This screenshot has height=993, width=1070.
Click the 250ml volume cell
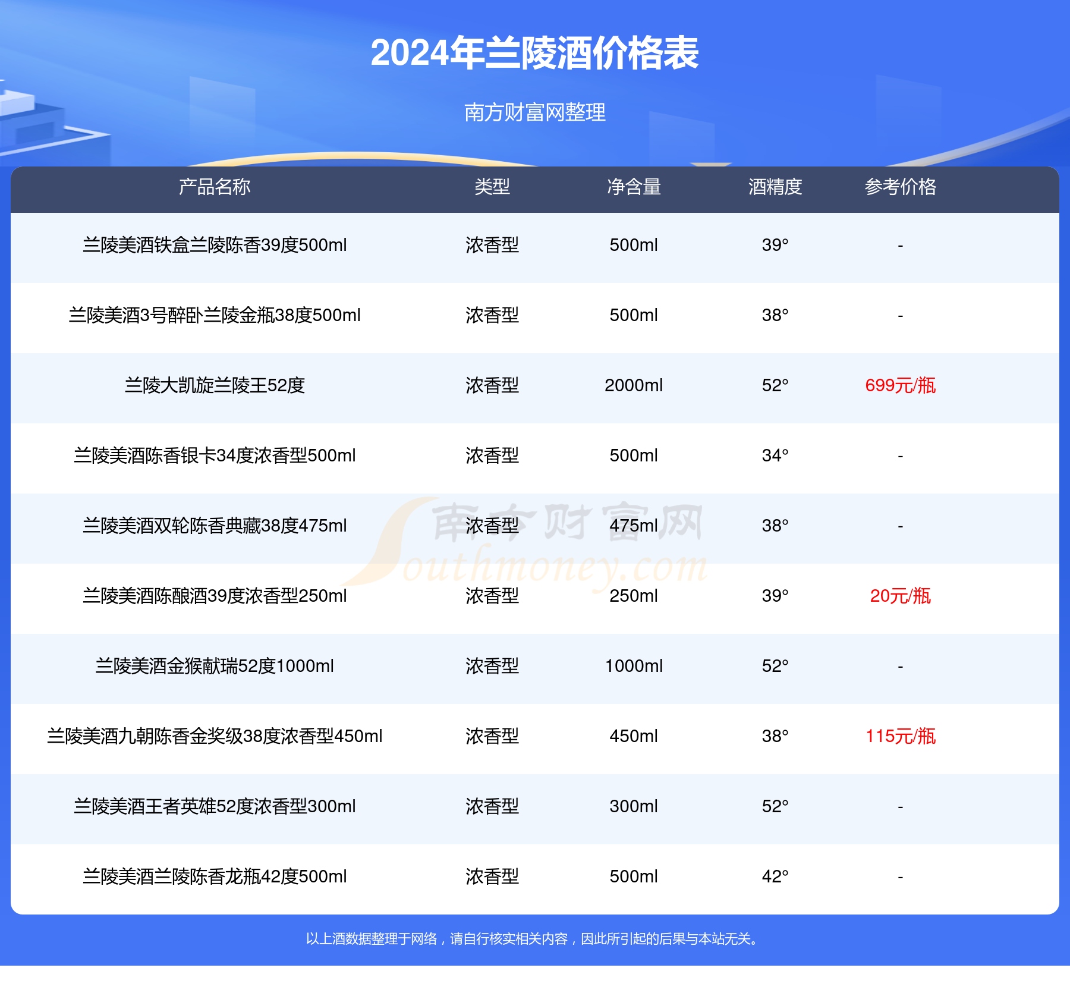click(x=634, y=596)
